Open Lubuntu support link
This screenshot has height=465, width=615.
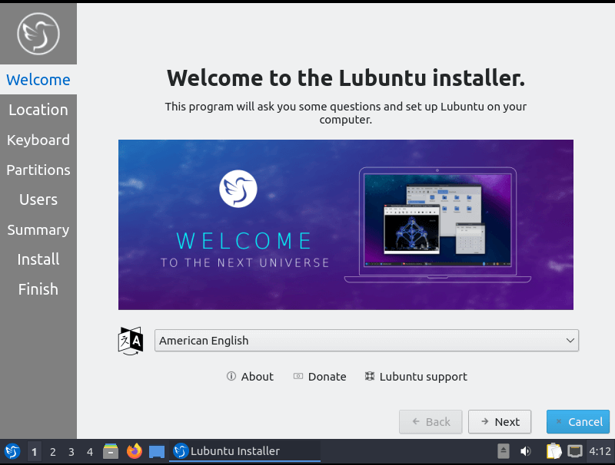coord(416,377)
